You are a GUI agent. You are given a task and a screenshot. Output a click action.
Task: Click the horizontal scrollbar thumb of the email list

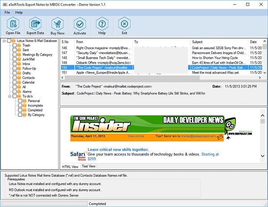(x=132, y=78)
